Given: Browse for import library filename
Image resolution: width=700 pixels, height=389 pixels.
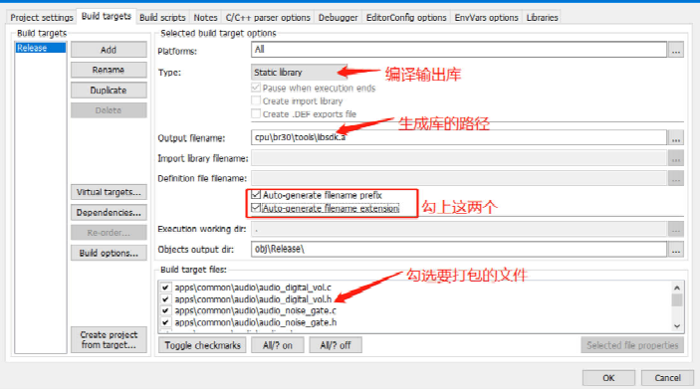Looking at the screenshot, I should [676, 158].
